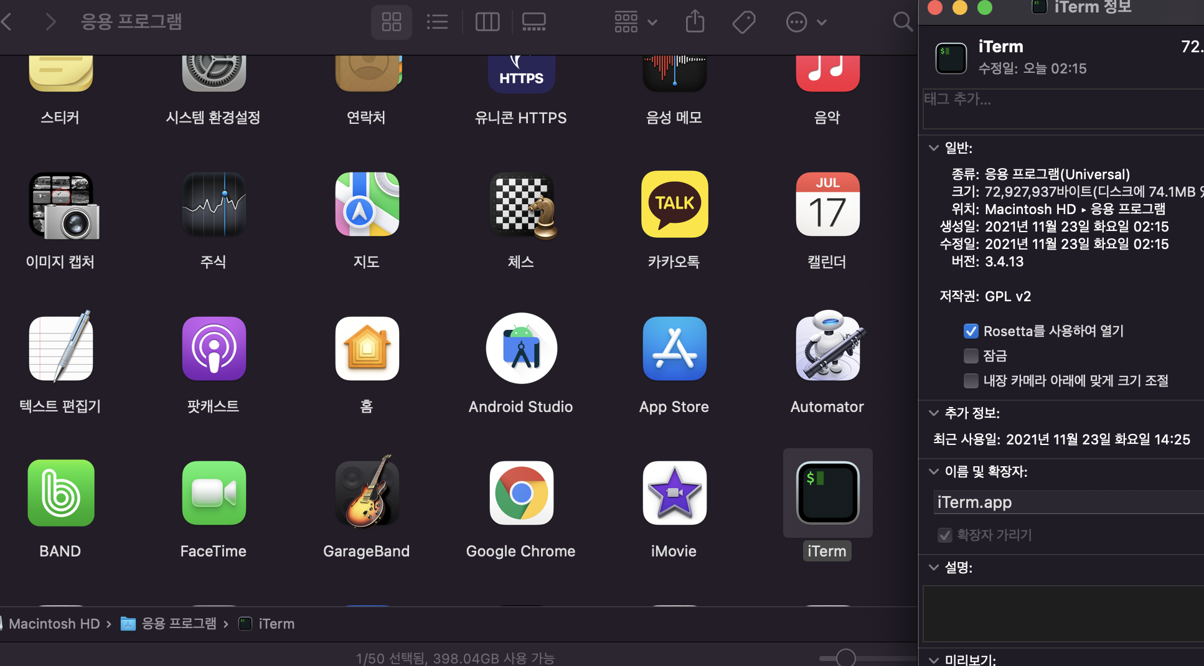Check '내장 카메라 아래에 맞게 크기 조절' checkbox
Viewport: 1204px width, 666px height.
pyautogui.click(x=971, y=380)
